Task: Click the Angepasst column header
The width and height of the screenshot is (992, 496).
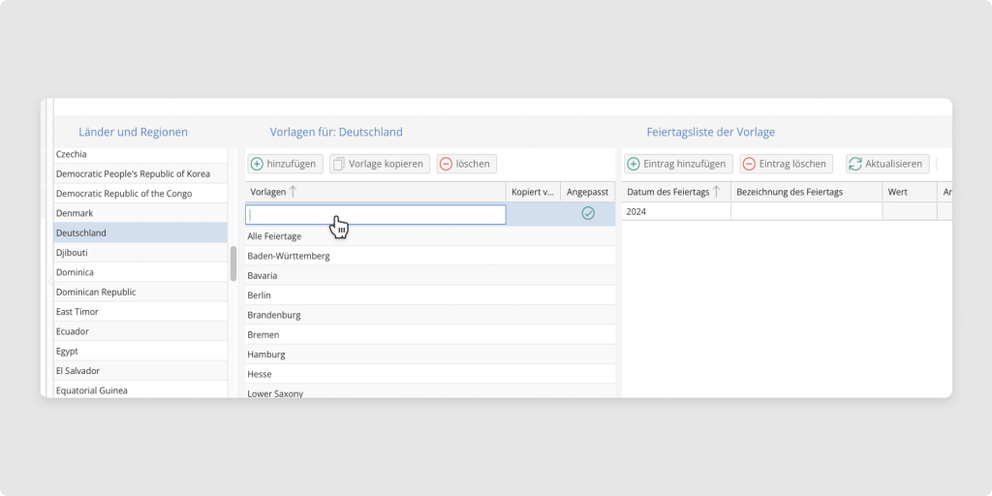Action: click(x=587, y=192)
